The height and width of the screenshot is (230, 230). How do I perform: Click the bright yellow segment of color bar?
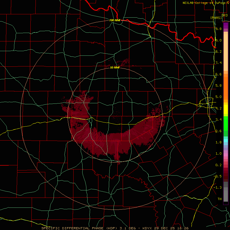[x=226, y=109]
